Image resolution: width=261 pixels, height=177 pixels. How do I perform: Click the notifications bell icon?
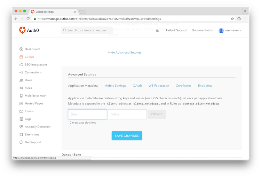157,31
